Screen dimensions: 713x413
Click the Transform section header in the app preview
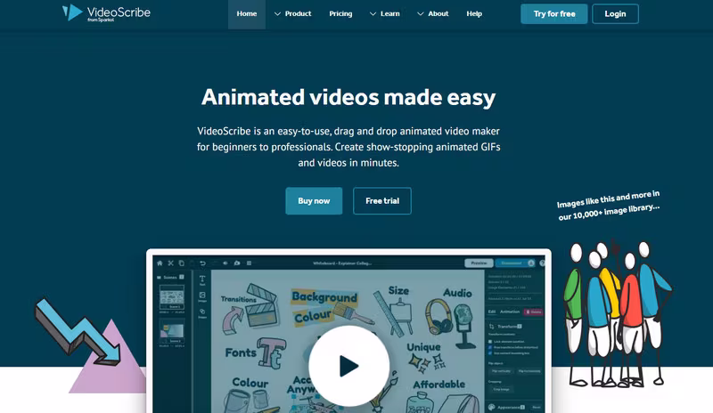pyautogui.click(x=505, y=327)
